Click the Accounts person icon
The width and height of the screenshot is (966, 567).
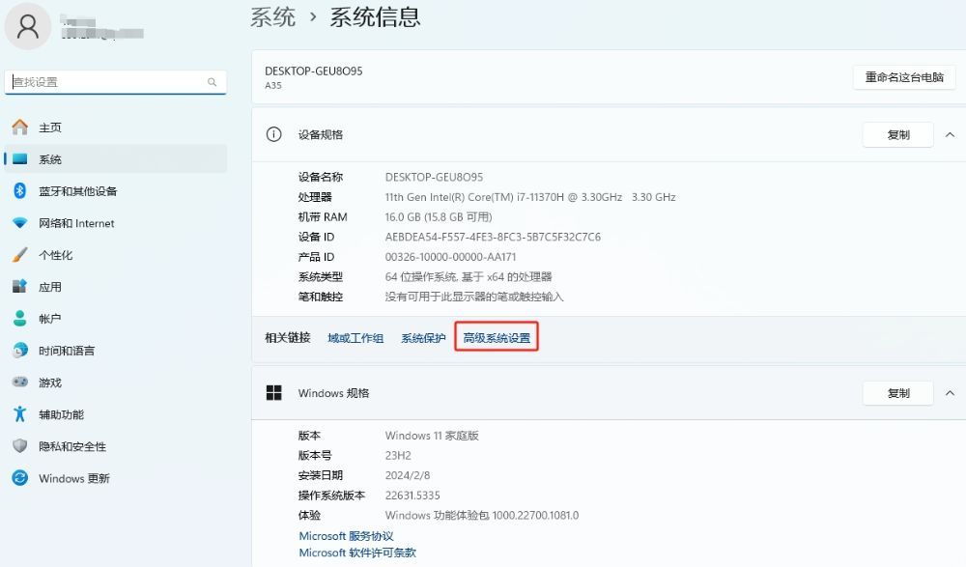[x=19, y=319]
